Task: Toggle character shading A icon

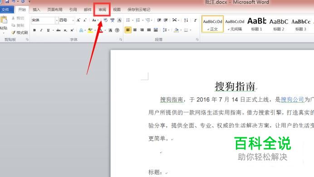Action: point(110,30)
